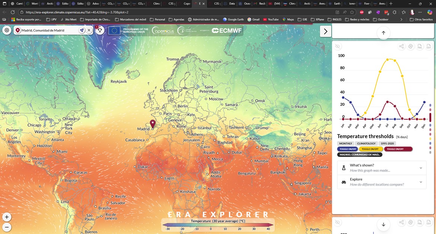Viewport: 436px width, 234px height.
Task: Download the chart as PNG
Action: point(420,46)
